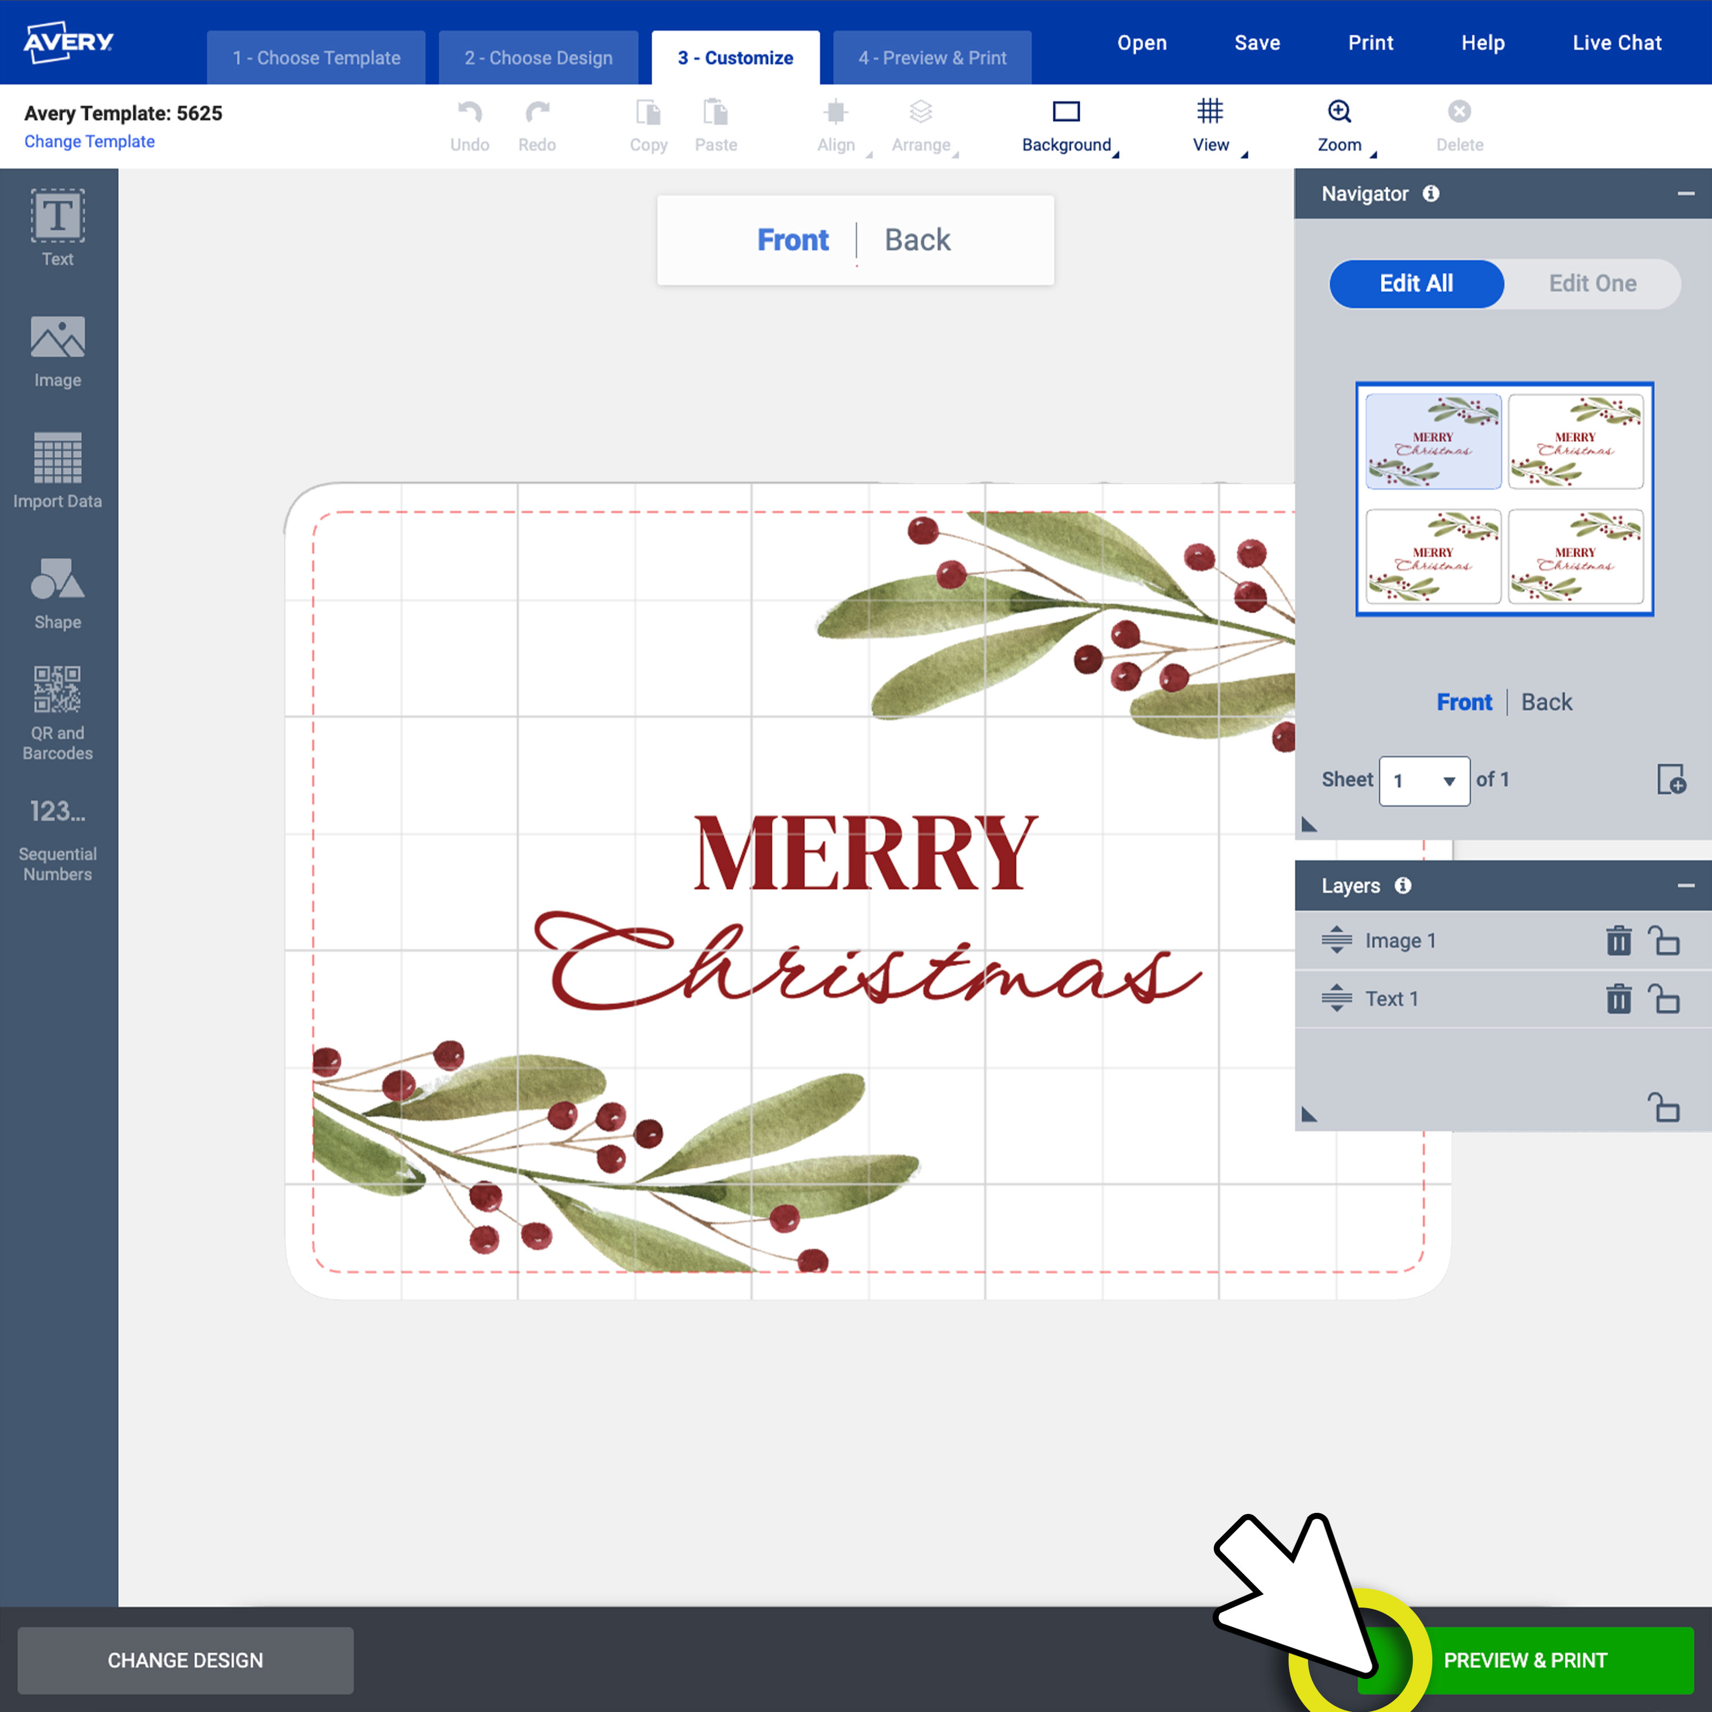
Task: Switch to Preview & Print tab
Action: coord(931,56)
